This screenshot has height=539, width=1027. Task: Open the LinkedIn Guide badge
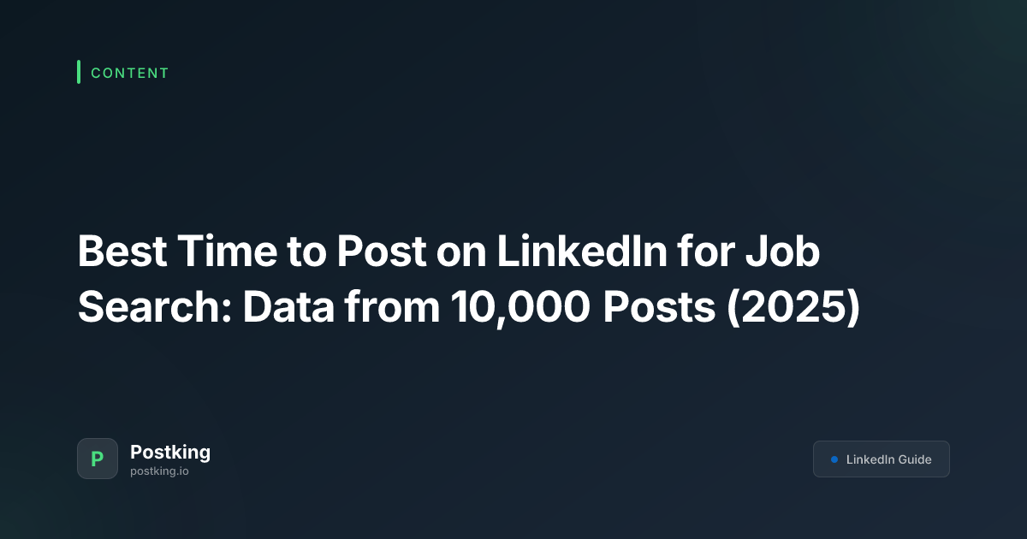tap(882, 459)
